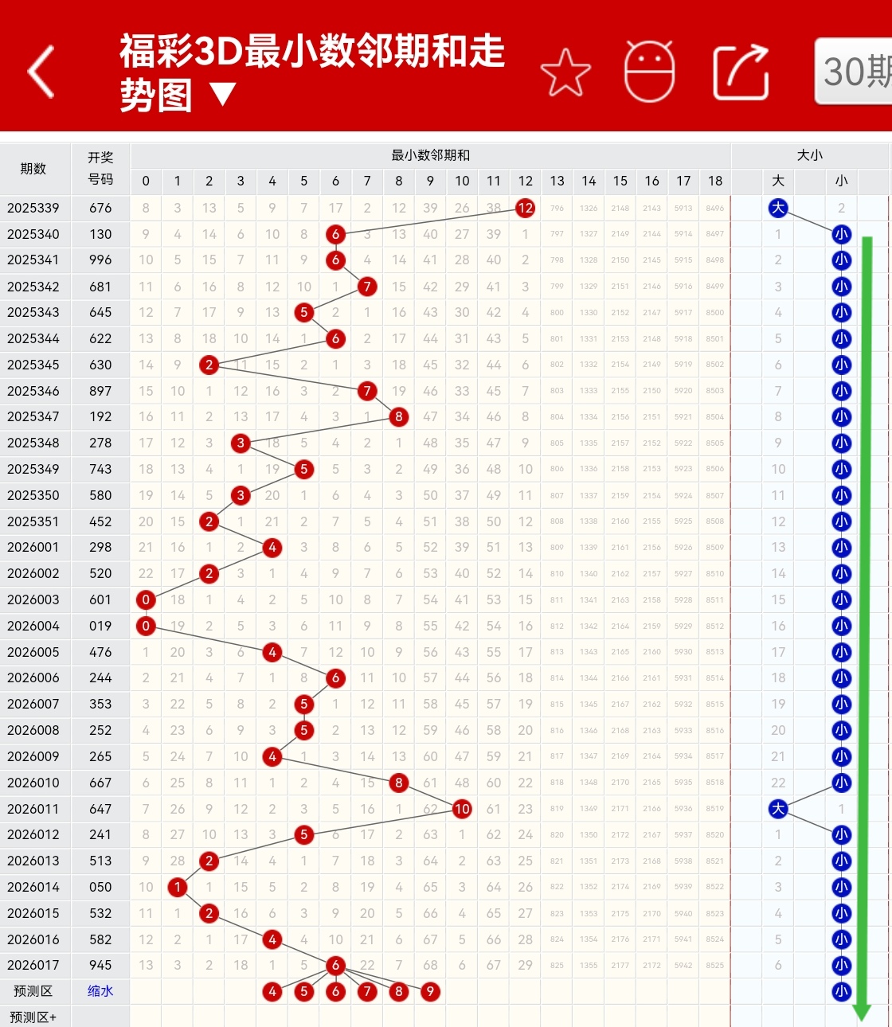The image size is (892, 1027).
Task: Click the 大小 section header
Action: pyautogui.click(x=810, y=155)
